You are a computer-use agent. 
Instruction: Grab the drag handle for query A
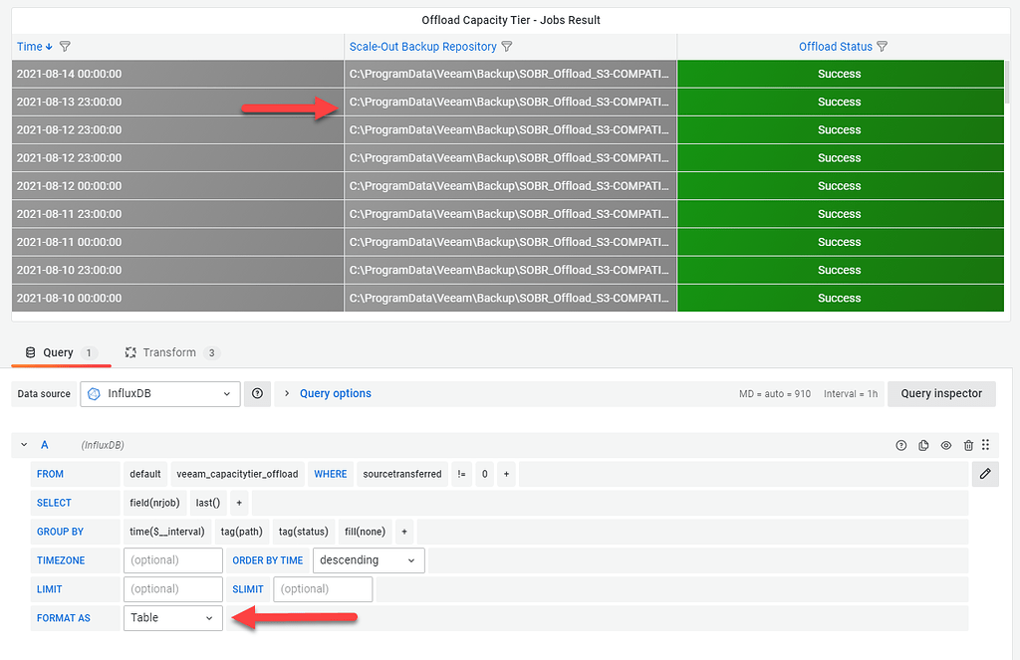coord(985,445)
